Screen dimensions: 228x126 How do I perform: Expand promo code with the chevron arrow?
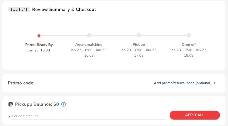click(214, 83)
